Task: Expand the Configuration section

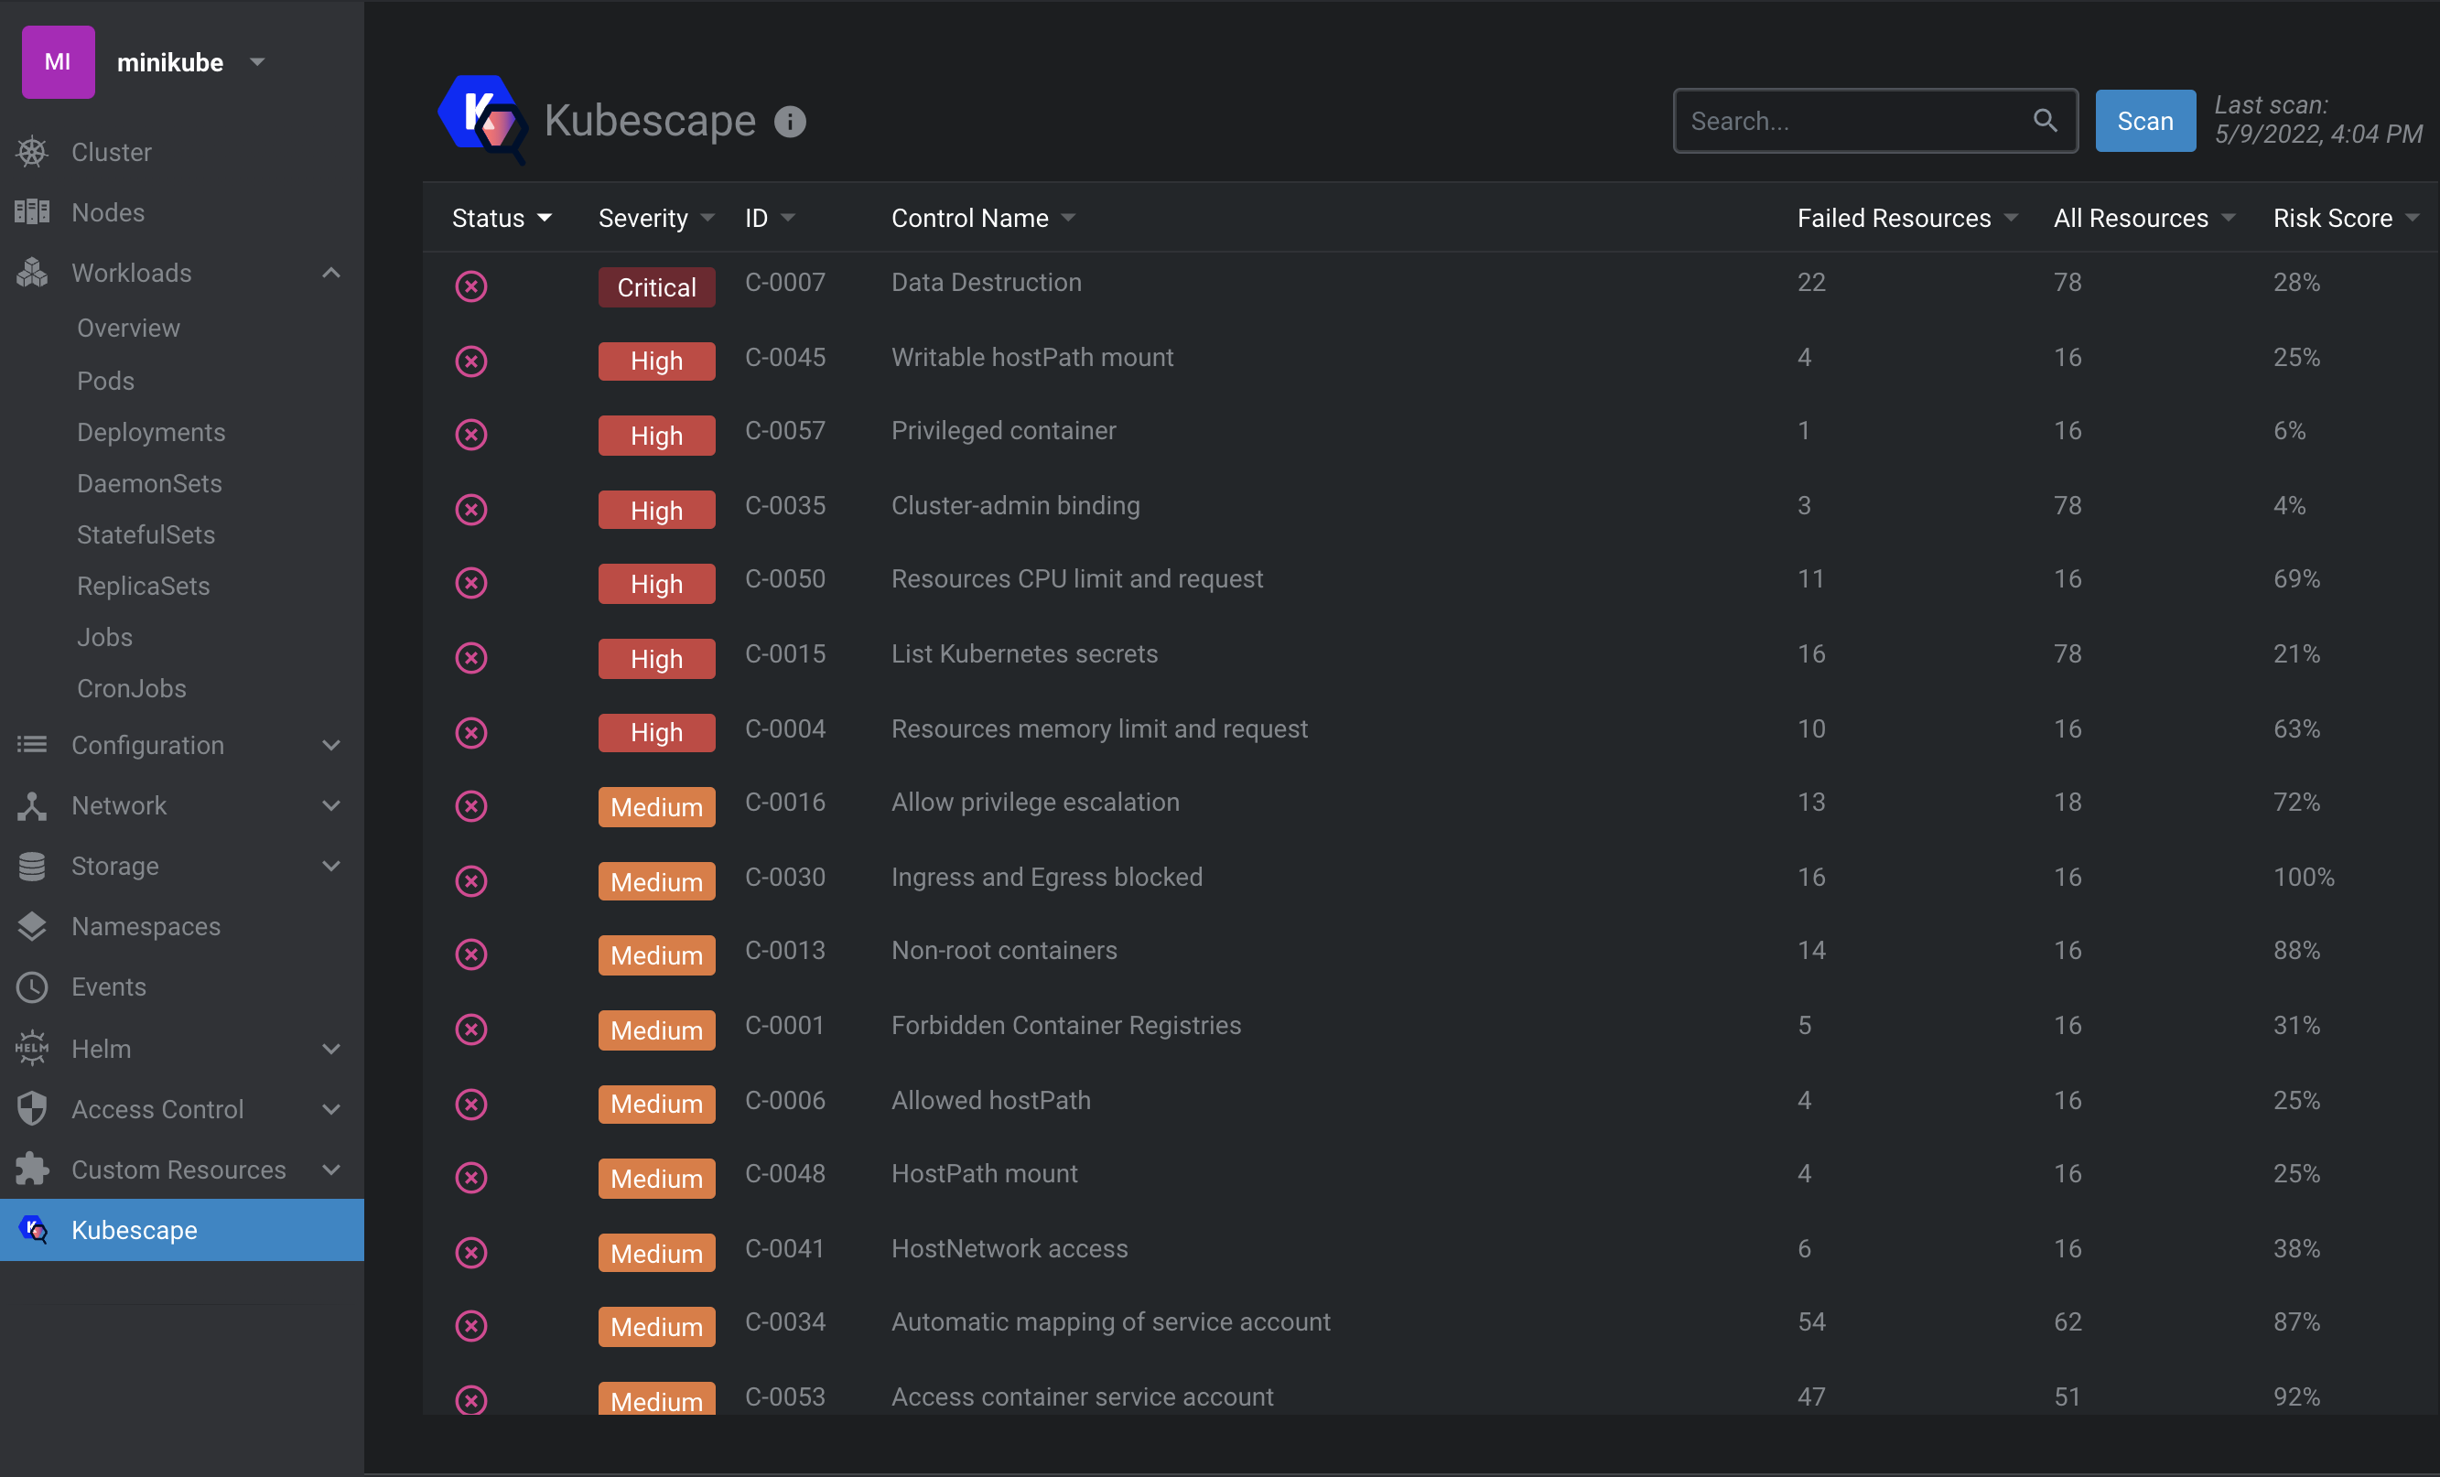Action: click(x=331, y=744)
